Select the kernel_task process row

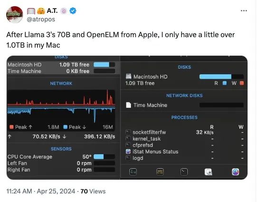(184, 139)
